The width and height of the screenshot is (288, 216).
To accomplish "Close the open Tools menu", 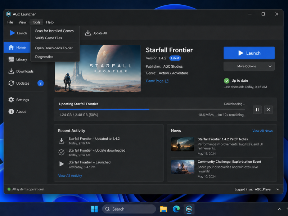I will (x=36, y=22).
